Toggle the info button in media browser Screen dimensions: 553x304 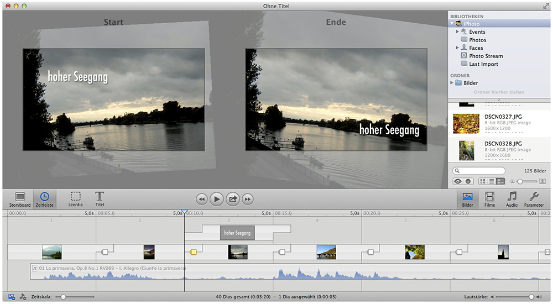tap(467, 181)
